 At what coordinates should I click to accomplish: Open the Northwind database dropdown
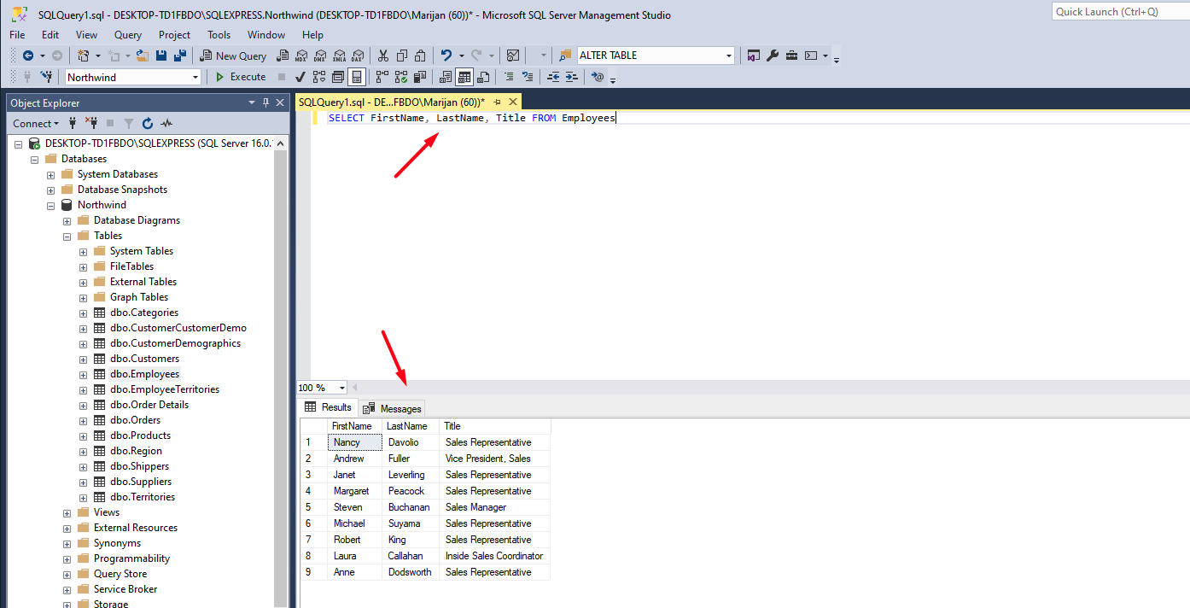(x=195, y=77)
